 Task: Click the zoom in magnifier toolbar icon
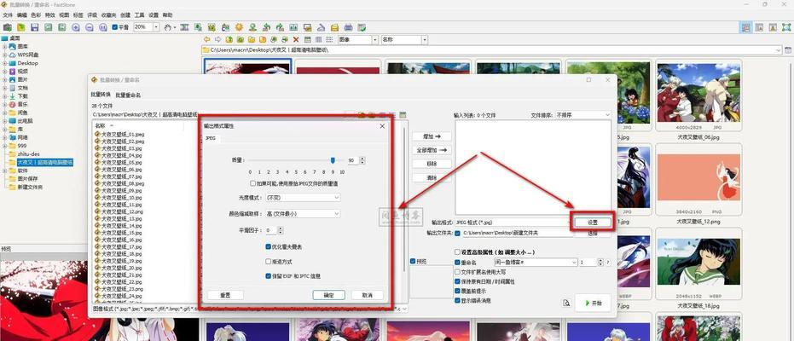click(x=75, y=27)
